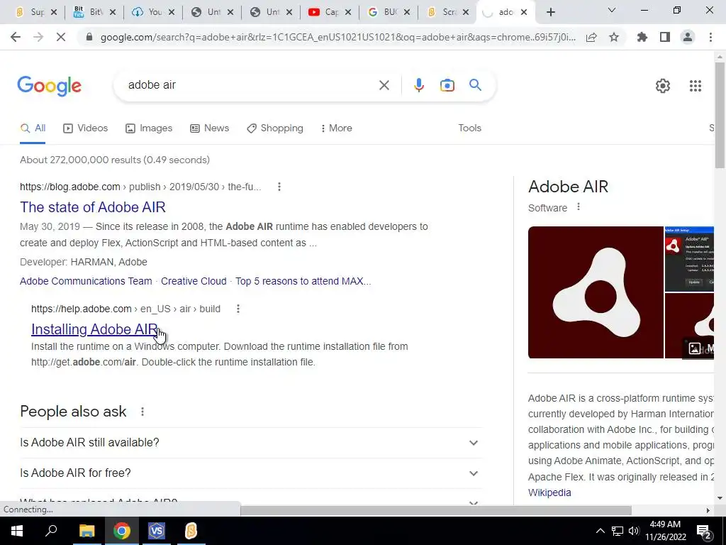Screen dimensions: 726x545
Task: Open the Chrome profile avatar
Action: (688, 37)
